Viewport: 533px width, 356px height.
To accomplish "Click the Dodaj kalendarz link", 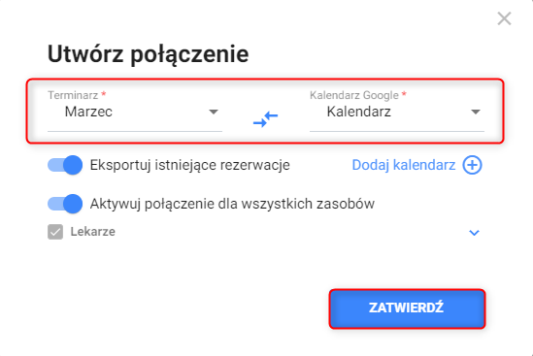I will (404, 165).
